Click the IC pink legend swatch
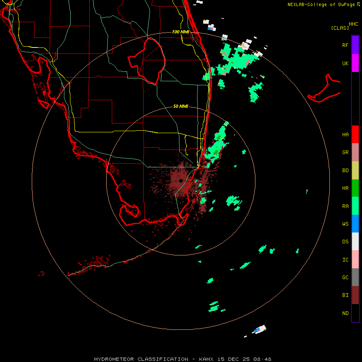The width and height of the screenshot is (362, 362). click(355, 259)
